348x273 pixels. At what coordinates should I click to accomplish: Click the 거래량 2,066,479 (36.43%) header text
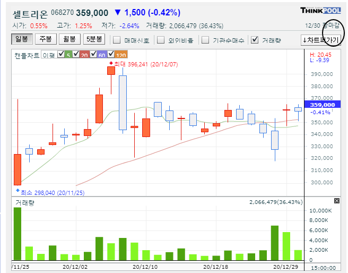185,26
